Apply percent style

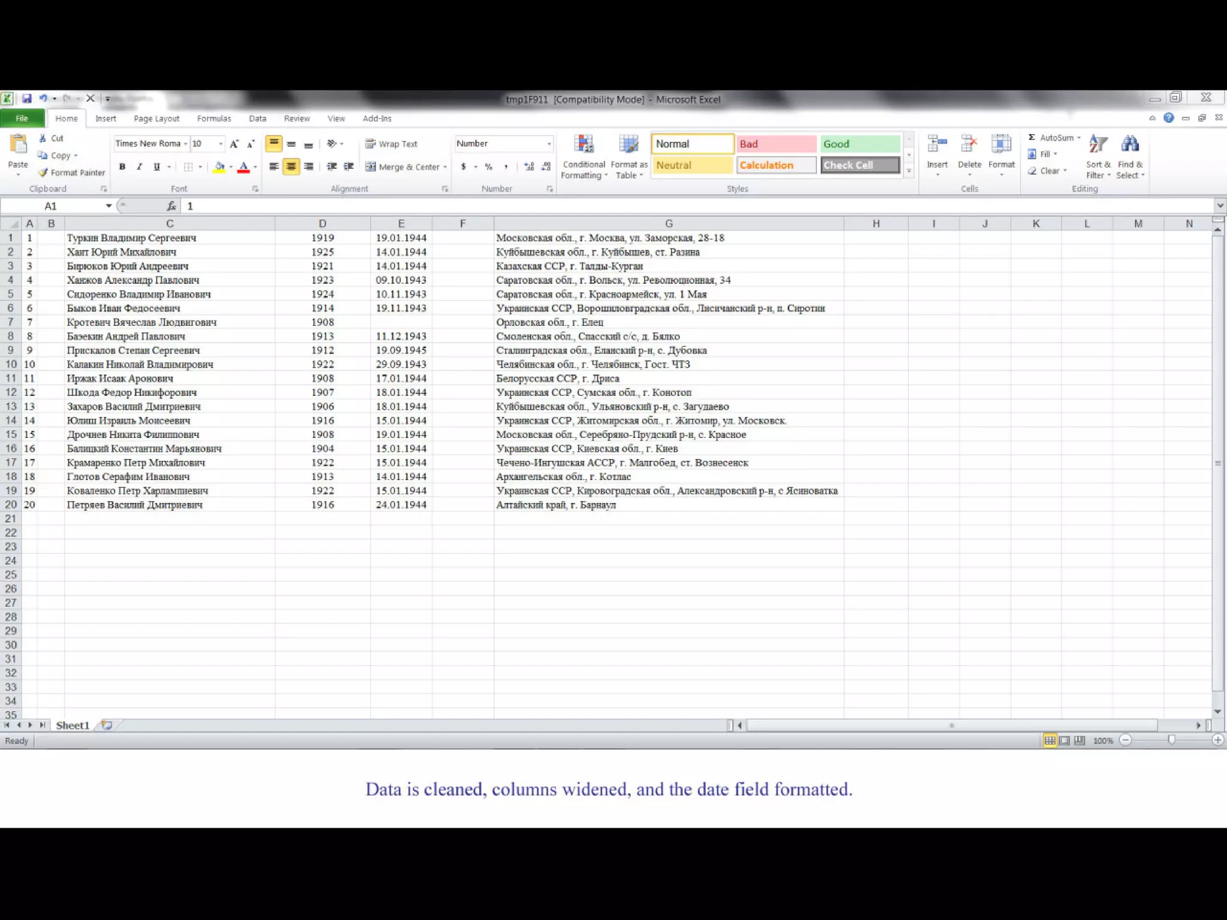tap(489, 167)
